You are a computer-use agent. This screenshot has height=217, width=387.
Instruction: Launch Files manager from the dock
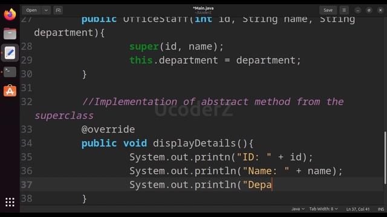click(x=10, y=34)
